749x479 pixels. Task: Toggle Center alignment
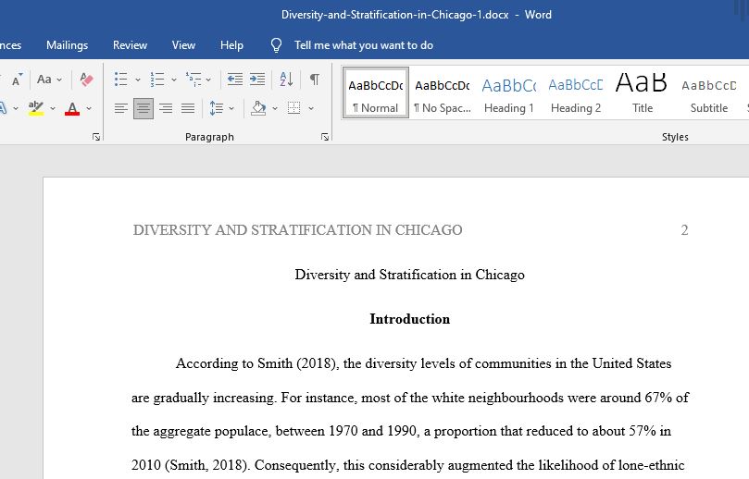point(144,109)
